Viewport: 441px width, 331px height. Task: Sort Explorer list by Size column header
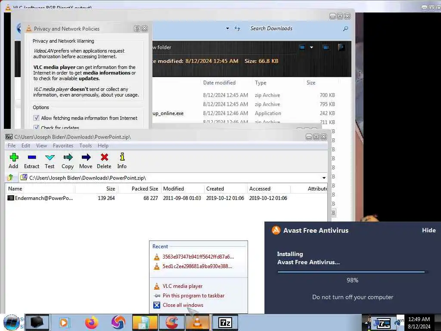pyautogui.click(x=311, y=83)
